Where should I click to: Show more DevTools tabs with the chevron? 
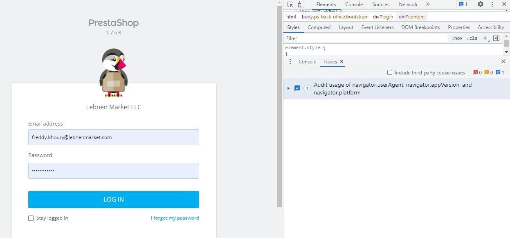[428, 4]
